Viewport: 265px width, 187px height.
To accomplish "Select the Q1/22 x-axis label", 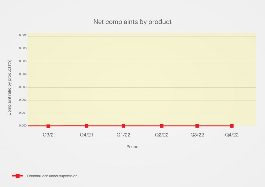I will pyautogui.click(x=123, y=135).
